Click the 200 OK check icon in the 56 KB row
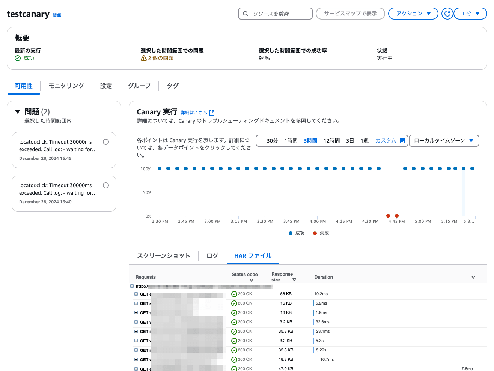 (x=234, y=294)
